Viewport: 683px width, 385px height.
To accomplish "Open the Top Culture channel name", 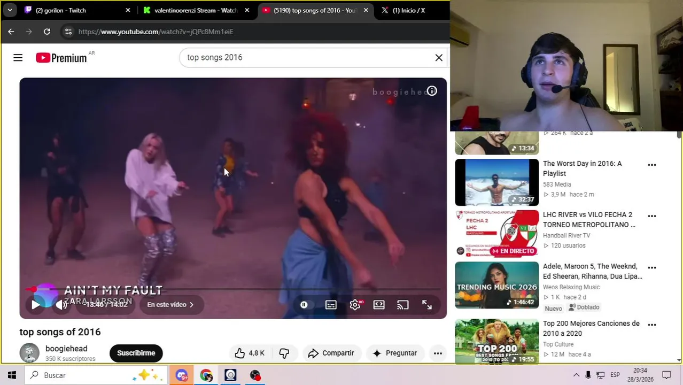I will point(558,344).
